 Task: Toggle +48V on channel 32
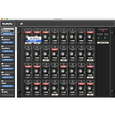(90, 84)
